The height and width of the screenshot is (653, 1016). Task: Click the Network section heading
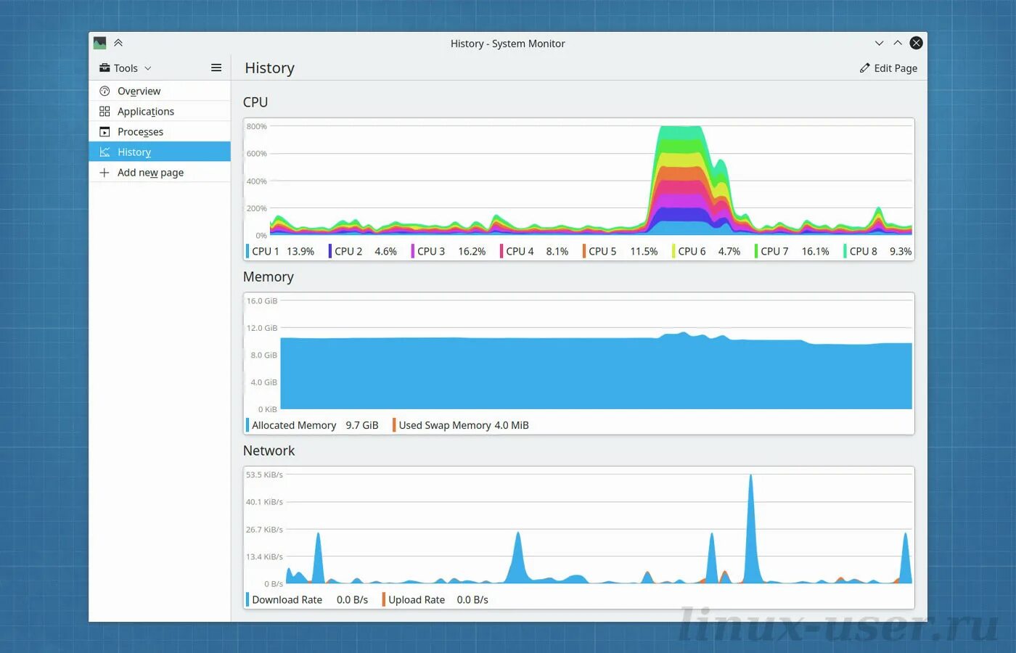coord(269,451)
